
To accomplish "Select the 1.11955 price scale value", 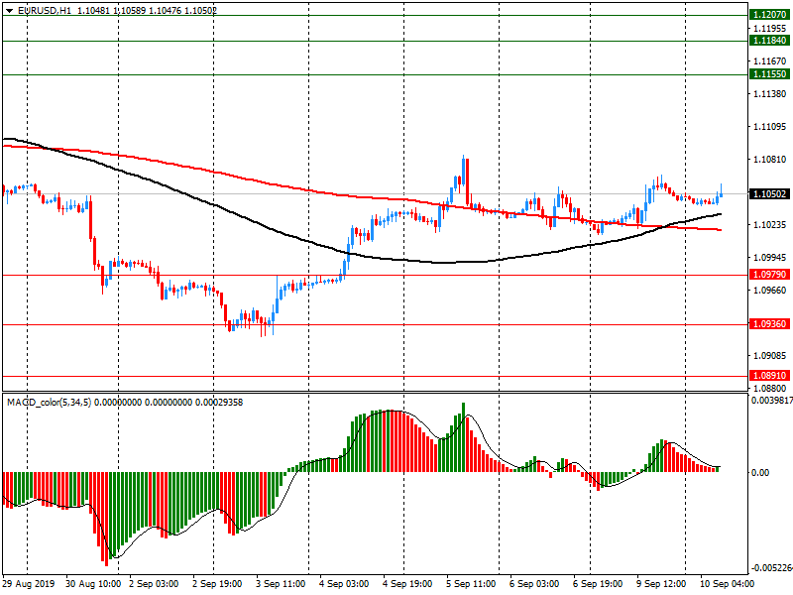I will tap(770, 29).
